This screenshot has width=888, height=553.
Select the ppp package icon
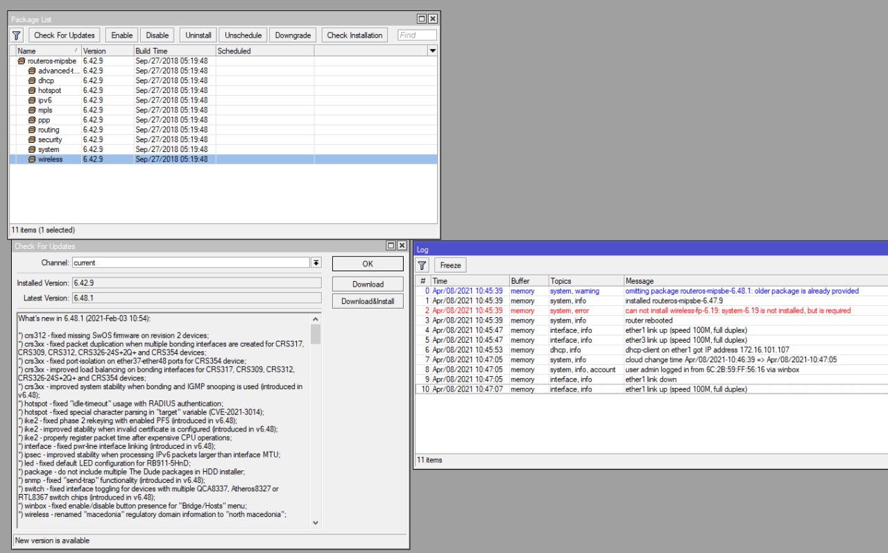pos(32,120)
